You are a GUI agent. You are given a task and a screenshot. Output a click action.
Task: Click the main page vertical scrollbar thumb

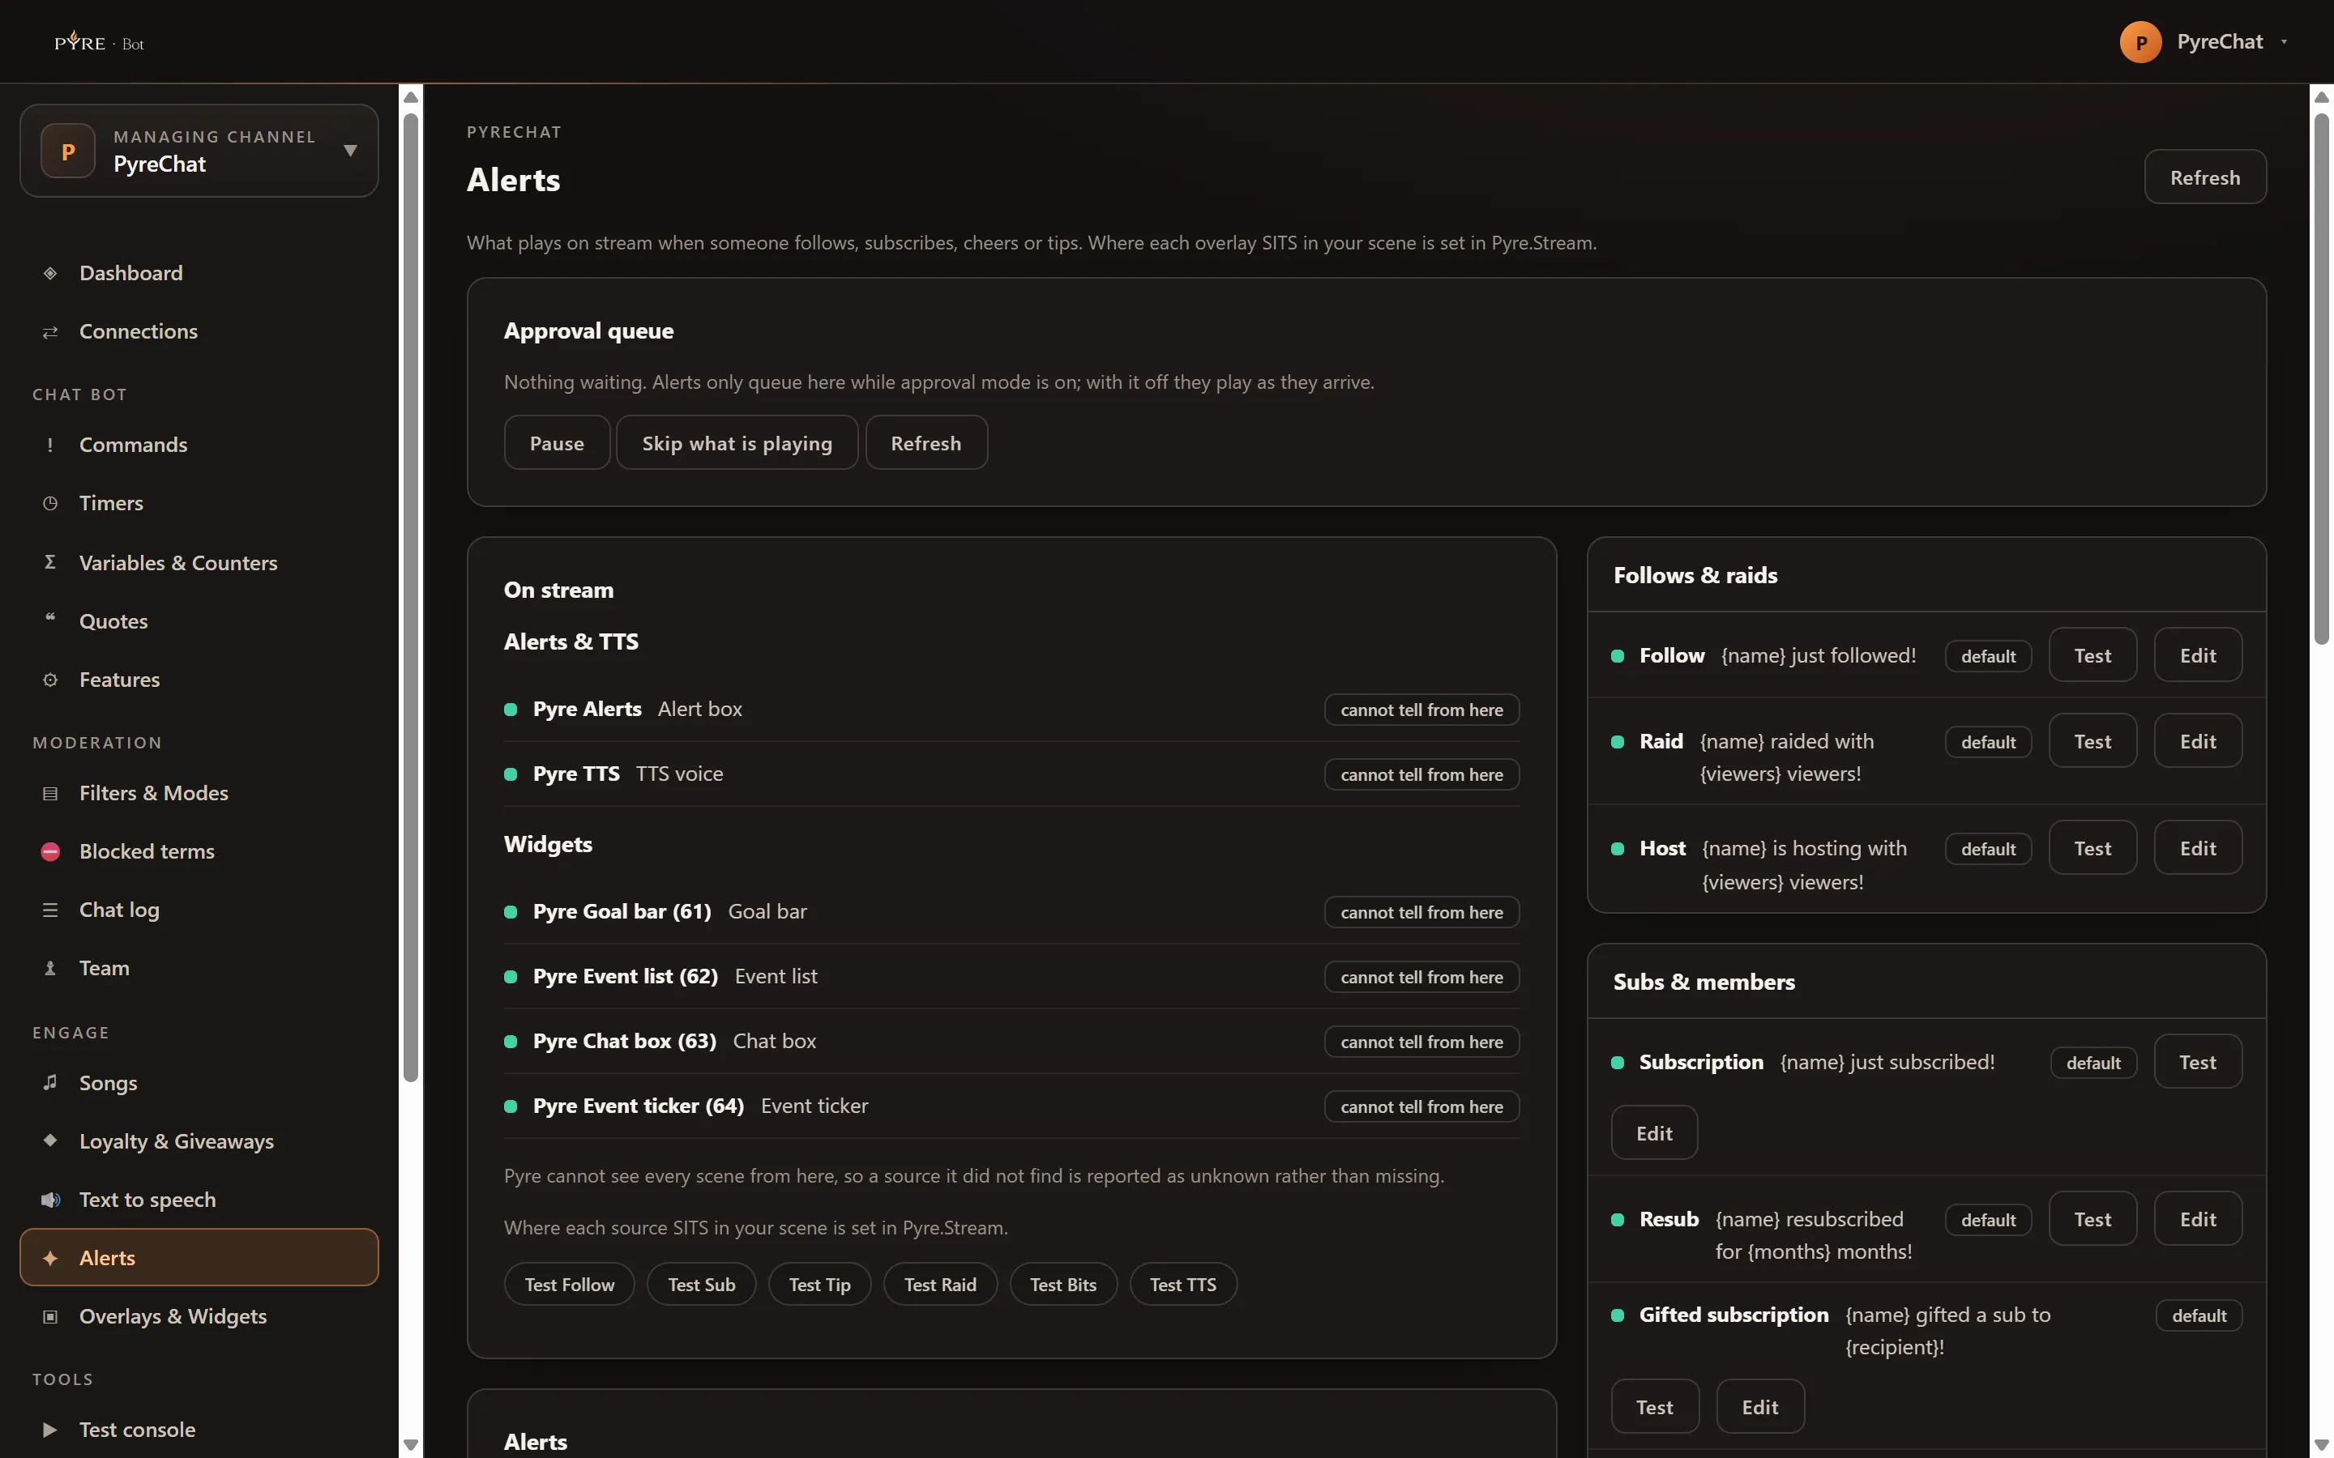pyautogui.click(x=2322, y=379)
